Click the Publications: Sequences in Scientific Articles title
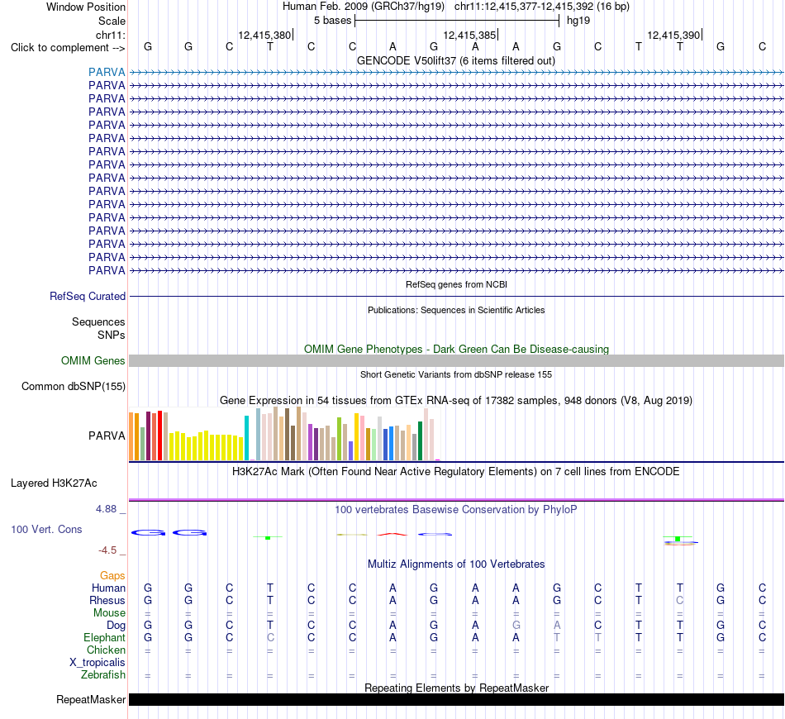This screenshot has width=785, height=719. (456, 310)
